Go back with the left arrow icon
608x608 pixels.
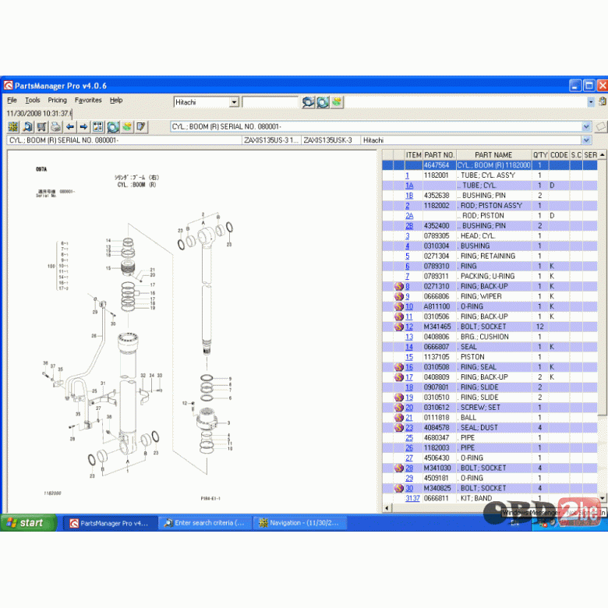(x=70, y=127)
